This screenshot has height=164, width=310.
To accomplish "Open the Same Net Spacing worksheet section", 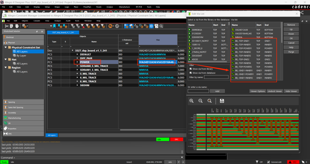I will (x=23, y=107).
